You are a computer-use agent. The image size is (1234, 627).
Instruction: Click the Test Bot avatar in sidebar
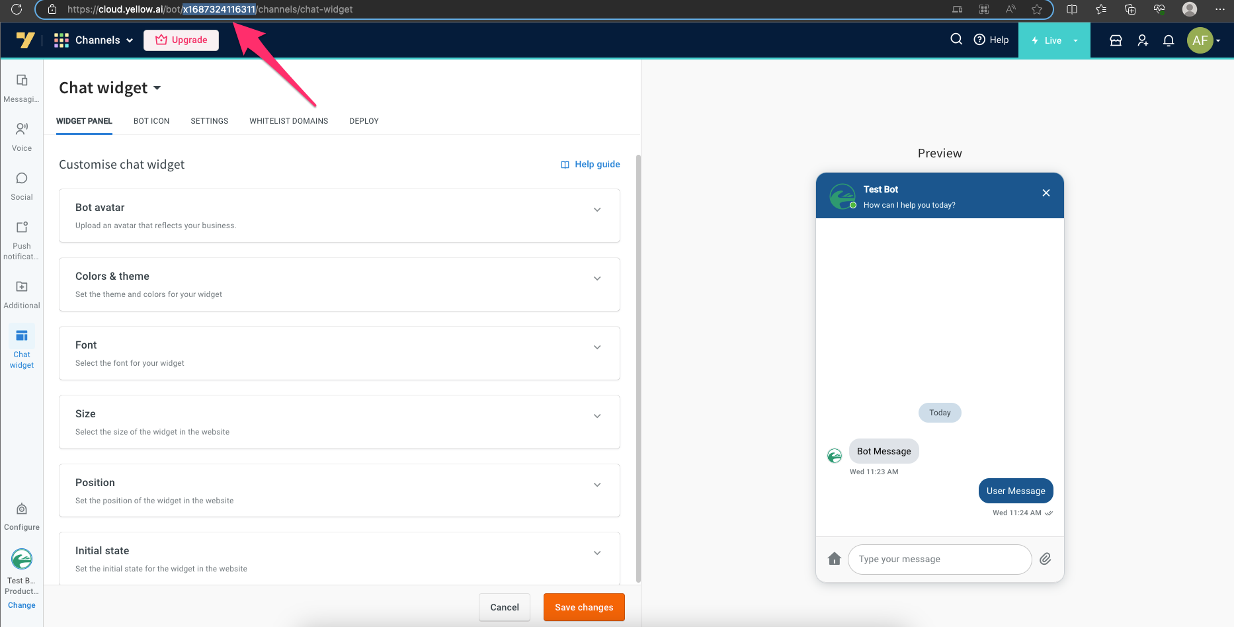pos(22,560)
